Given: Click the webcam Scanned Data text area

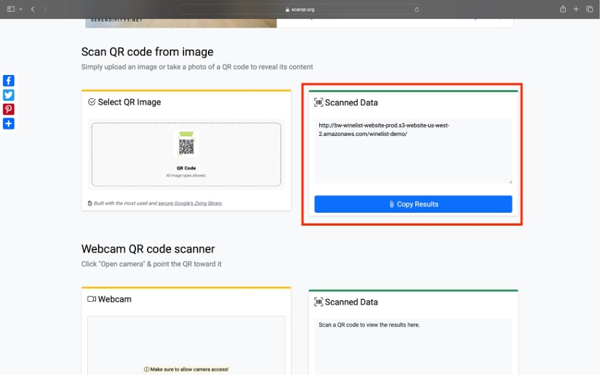Looking at the screenshot, I should [413, 347].
